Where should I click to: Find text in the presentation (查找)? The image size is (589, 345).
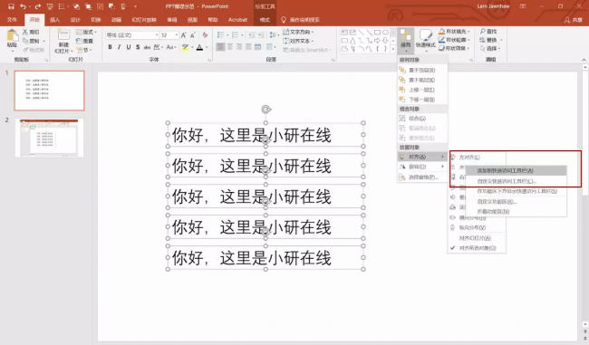[488, 31]
